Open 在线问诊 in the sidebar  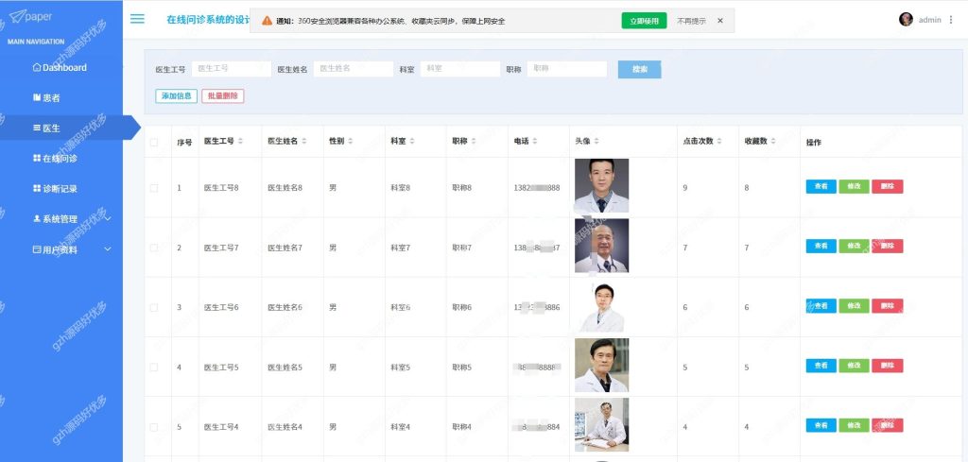pyautogui.click(x=55, y=158)
